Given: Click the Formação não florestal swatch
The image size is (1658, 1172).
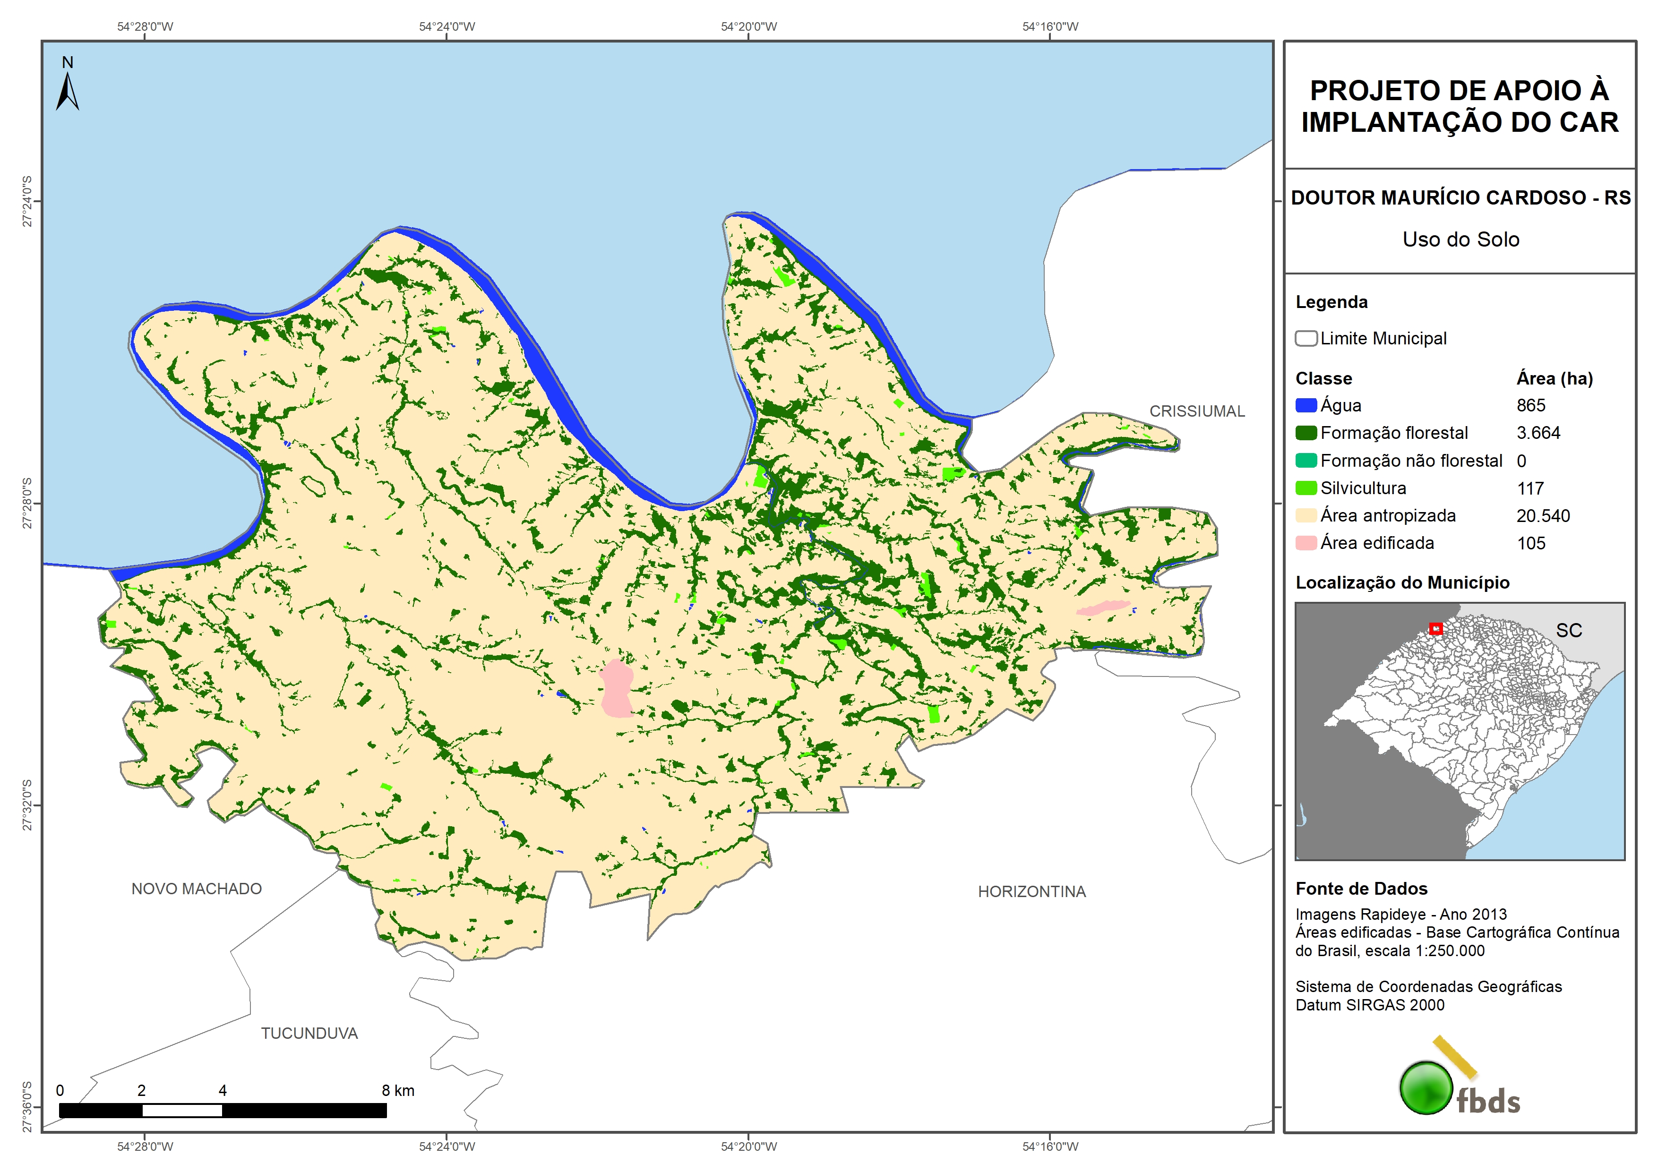Looking at the screenshot, I should pos(1306,461).
